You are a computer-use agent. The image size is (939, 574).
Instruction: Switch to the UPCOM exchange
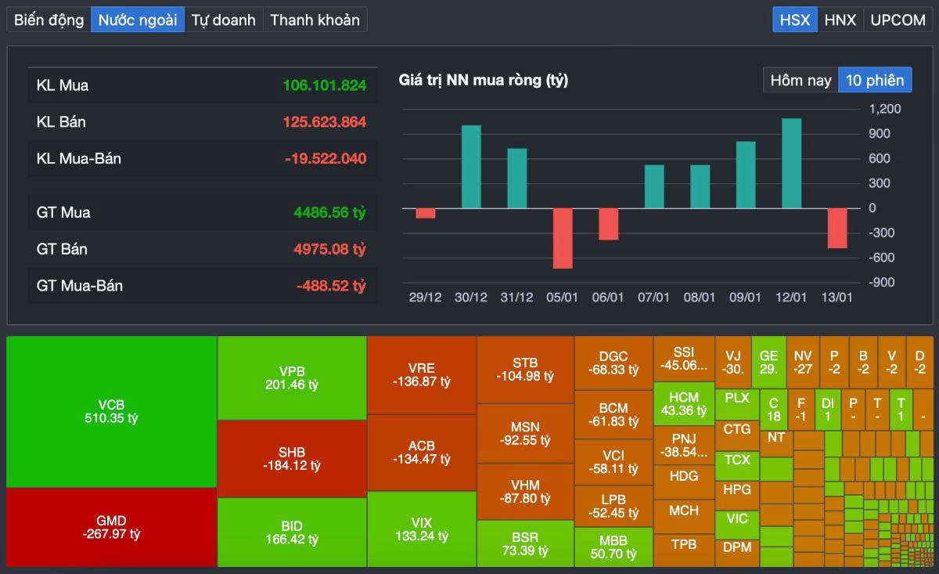pos(897,19)
